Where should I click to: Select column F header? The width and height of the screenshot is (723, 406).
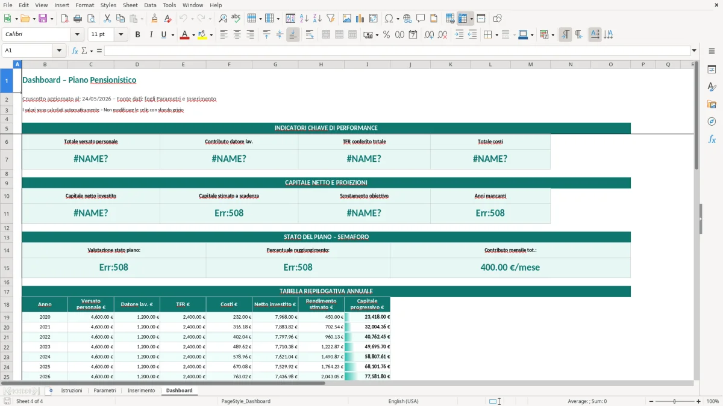pyautogui.click(x=229, y=64)
